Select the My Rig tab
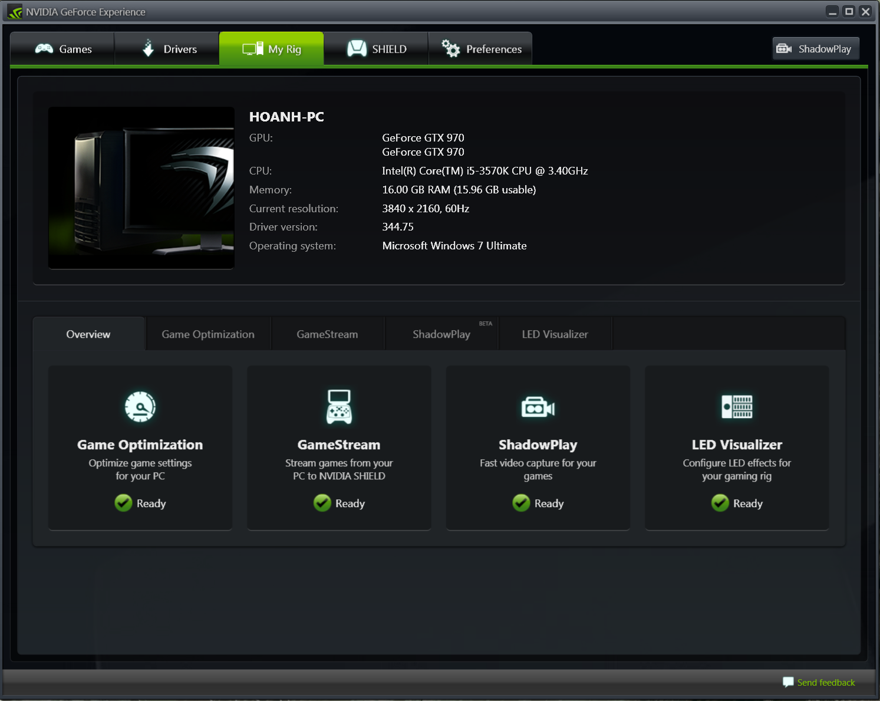 click(x=271, y=49)
